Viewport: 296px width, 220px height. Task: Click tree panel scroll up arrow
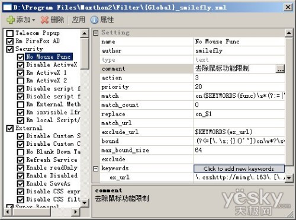(x=84, y=33)
